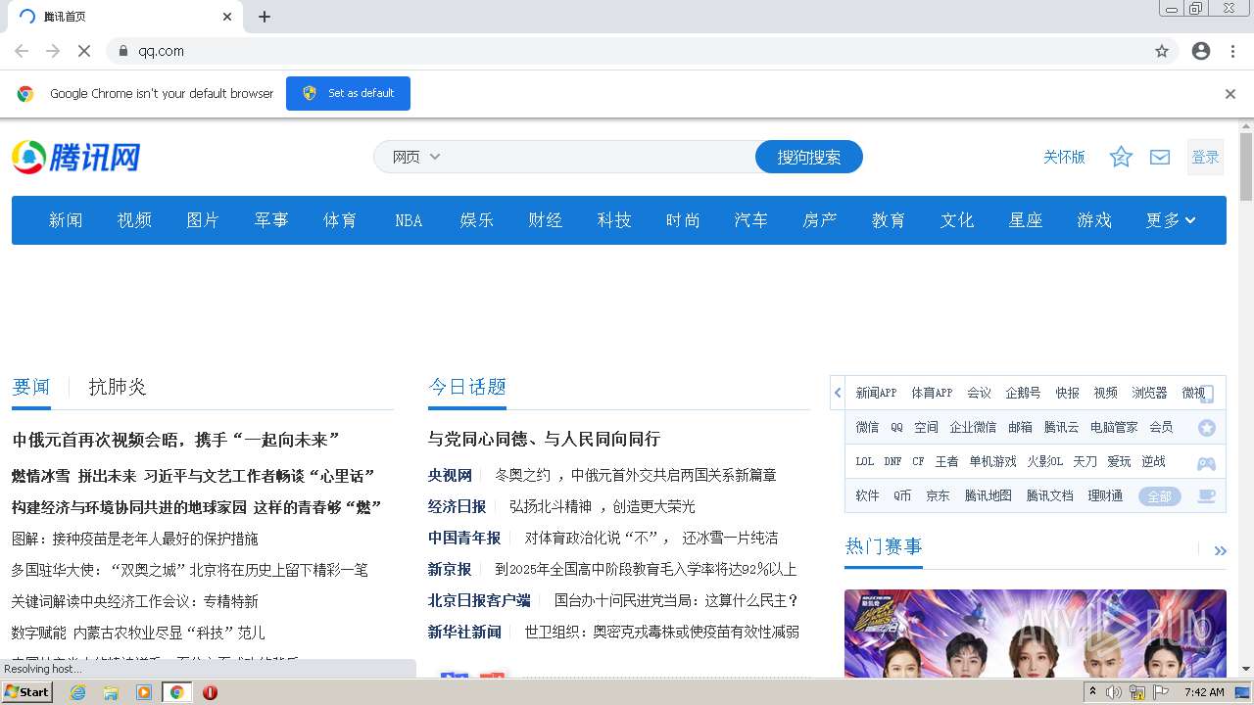Show hidden system tray icons

(x=1092, y=692)
